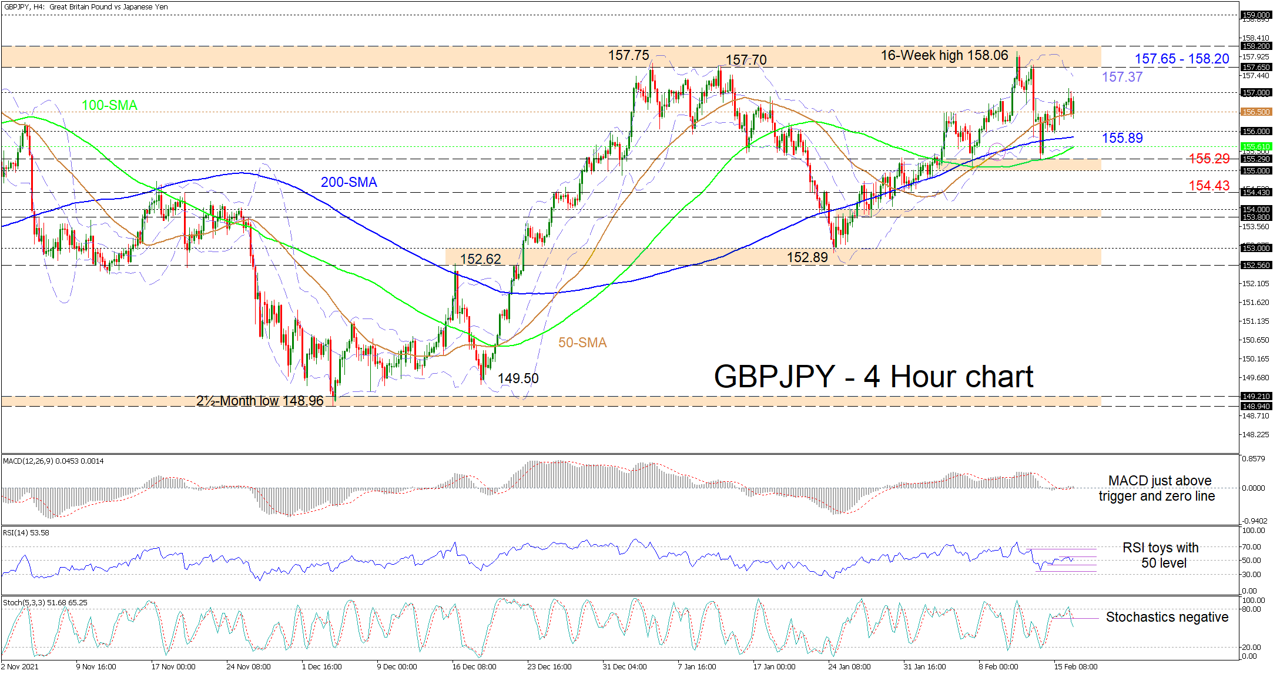Click the 200-SMA blue label
This screenshot has width=1280, height=674.
click(x=349, y=182)
